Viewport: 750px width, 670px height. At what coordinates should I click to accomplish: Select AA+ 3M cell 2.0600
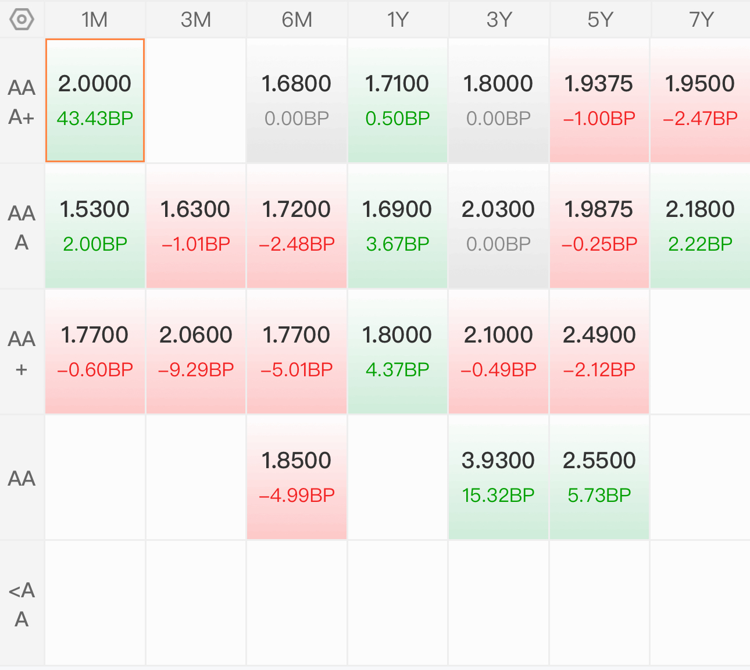196,352
